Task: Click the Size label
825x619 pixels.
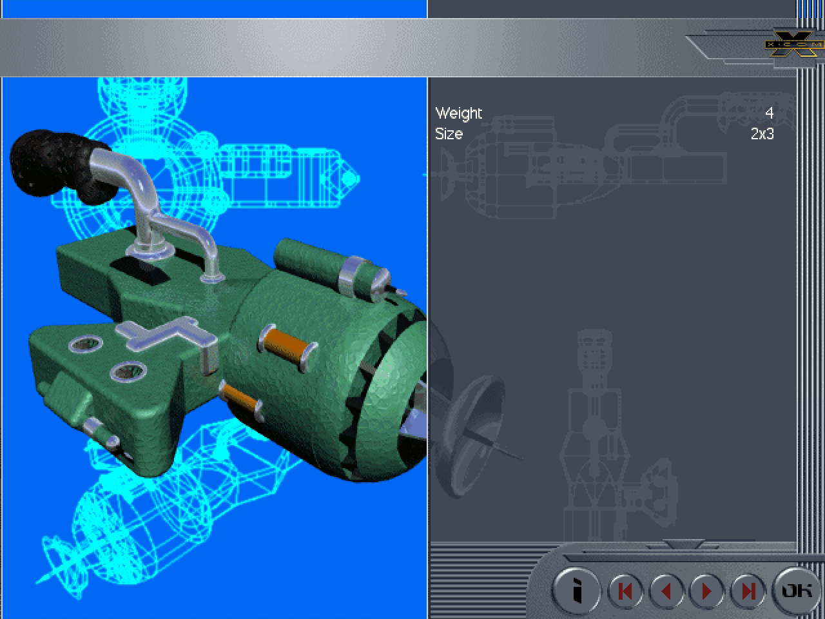Action: [449, 134]
